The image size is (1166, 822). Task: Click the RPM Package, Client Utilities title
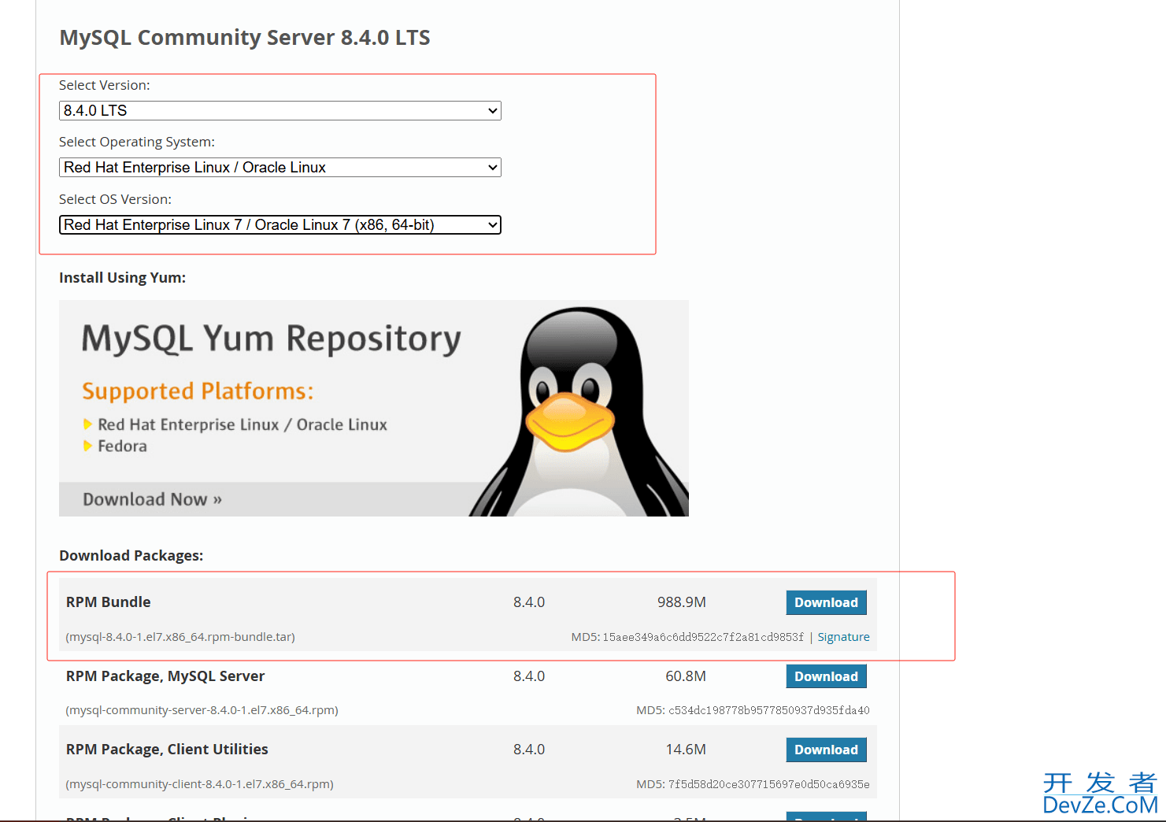click(x=167, y=750)
